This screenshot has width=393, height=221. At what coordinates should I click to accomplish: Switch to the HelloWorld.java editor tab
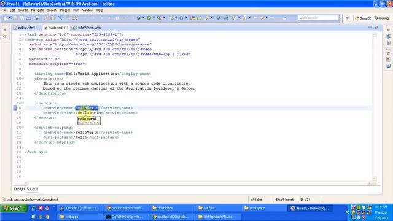87,28
